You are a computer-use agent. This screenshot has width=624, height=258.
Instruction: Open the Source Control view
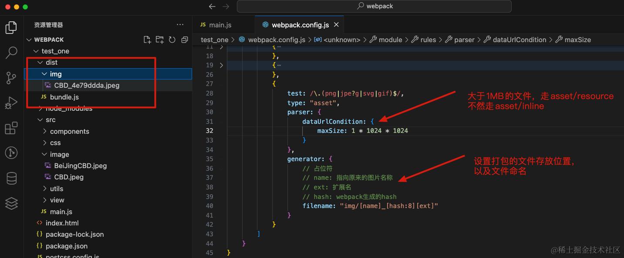(11, 78)
